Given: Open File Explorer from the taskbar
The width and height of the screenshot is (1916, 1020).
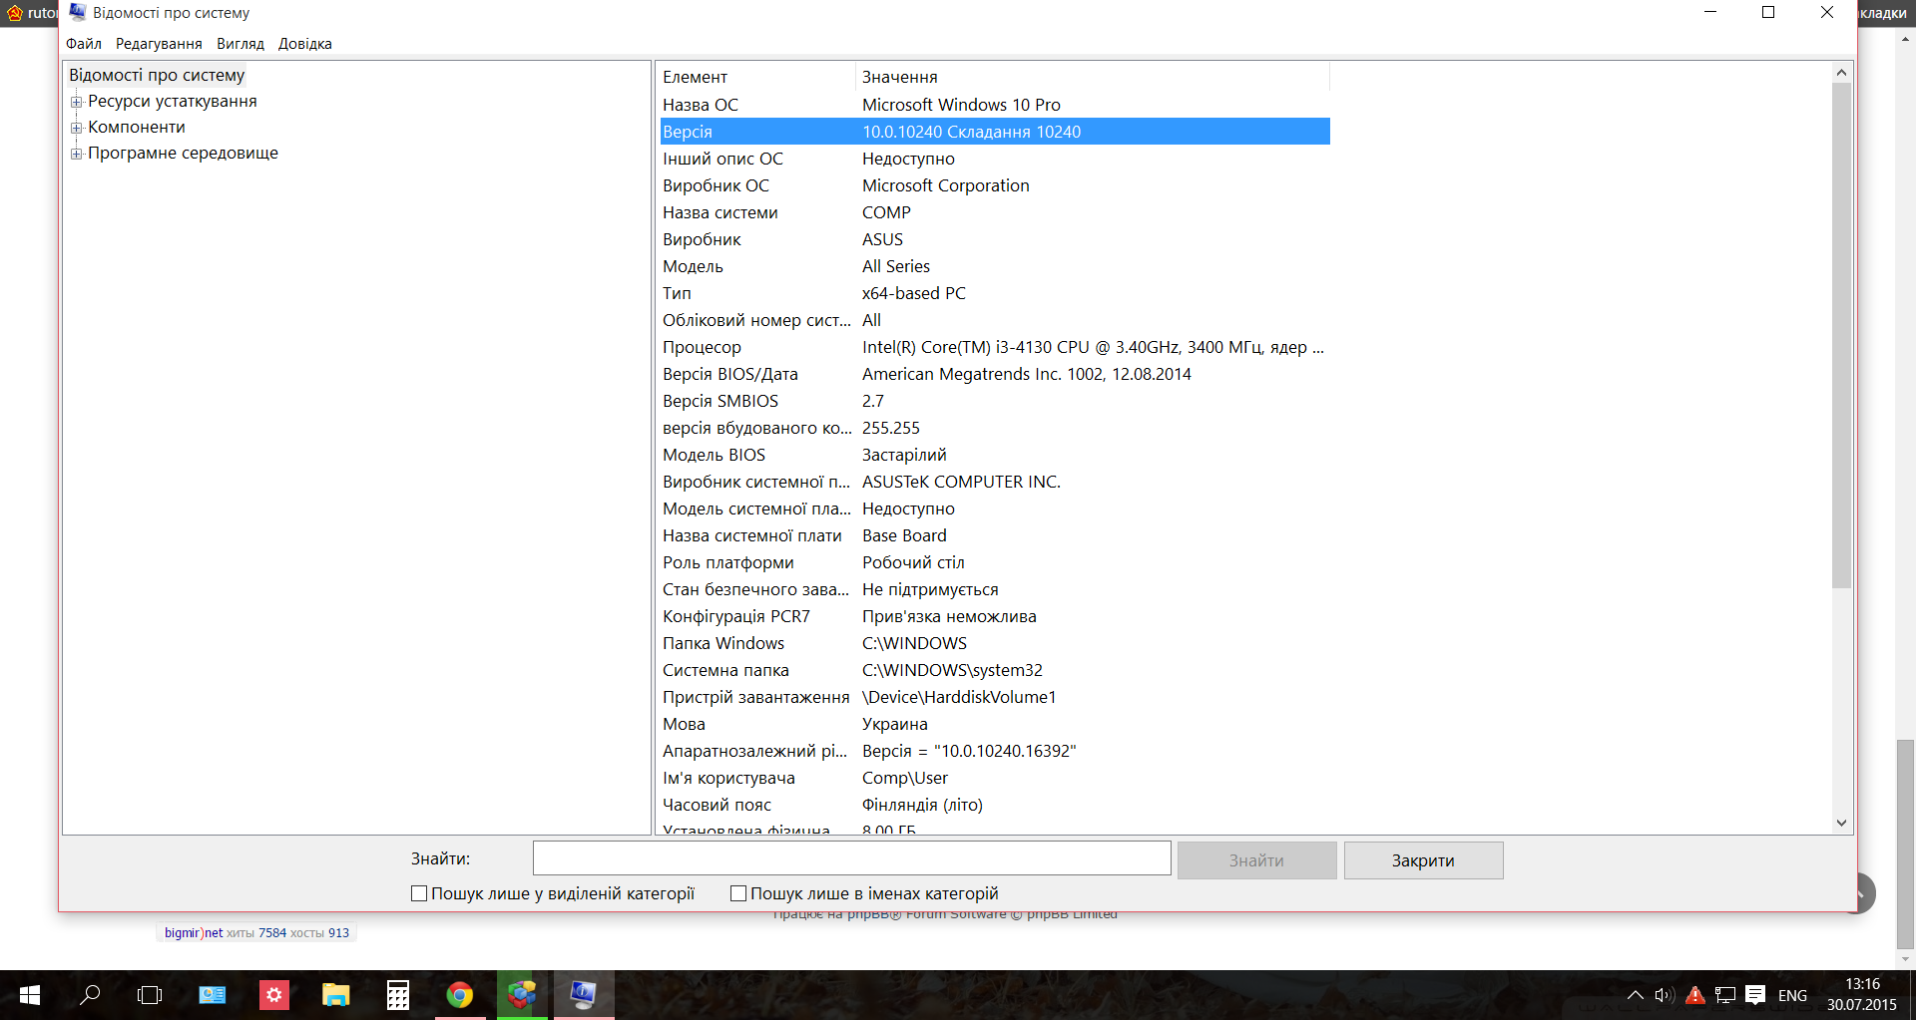Looking at the screenshot, I should pyautogui.click(x=335, y=995).
